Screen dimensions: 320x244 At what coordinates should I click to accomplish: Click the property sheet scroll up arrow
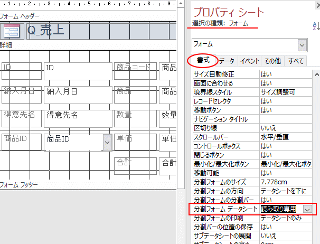317,74
